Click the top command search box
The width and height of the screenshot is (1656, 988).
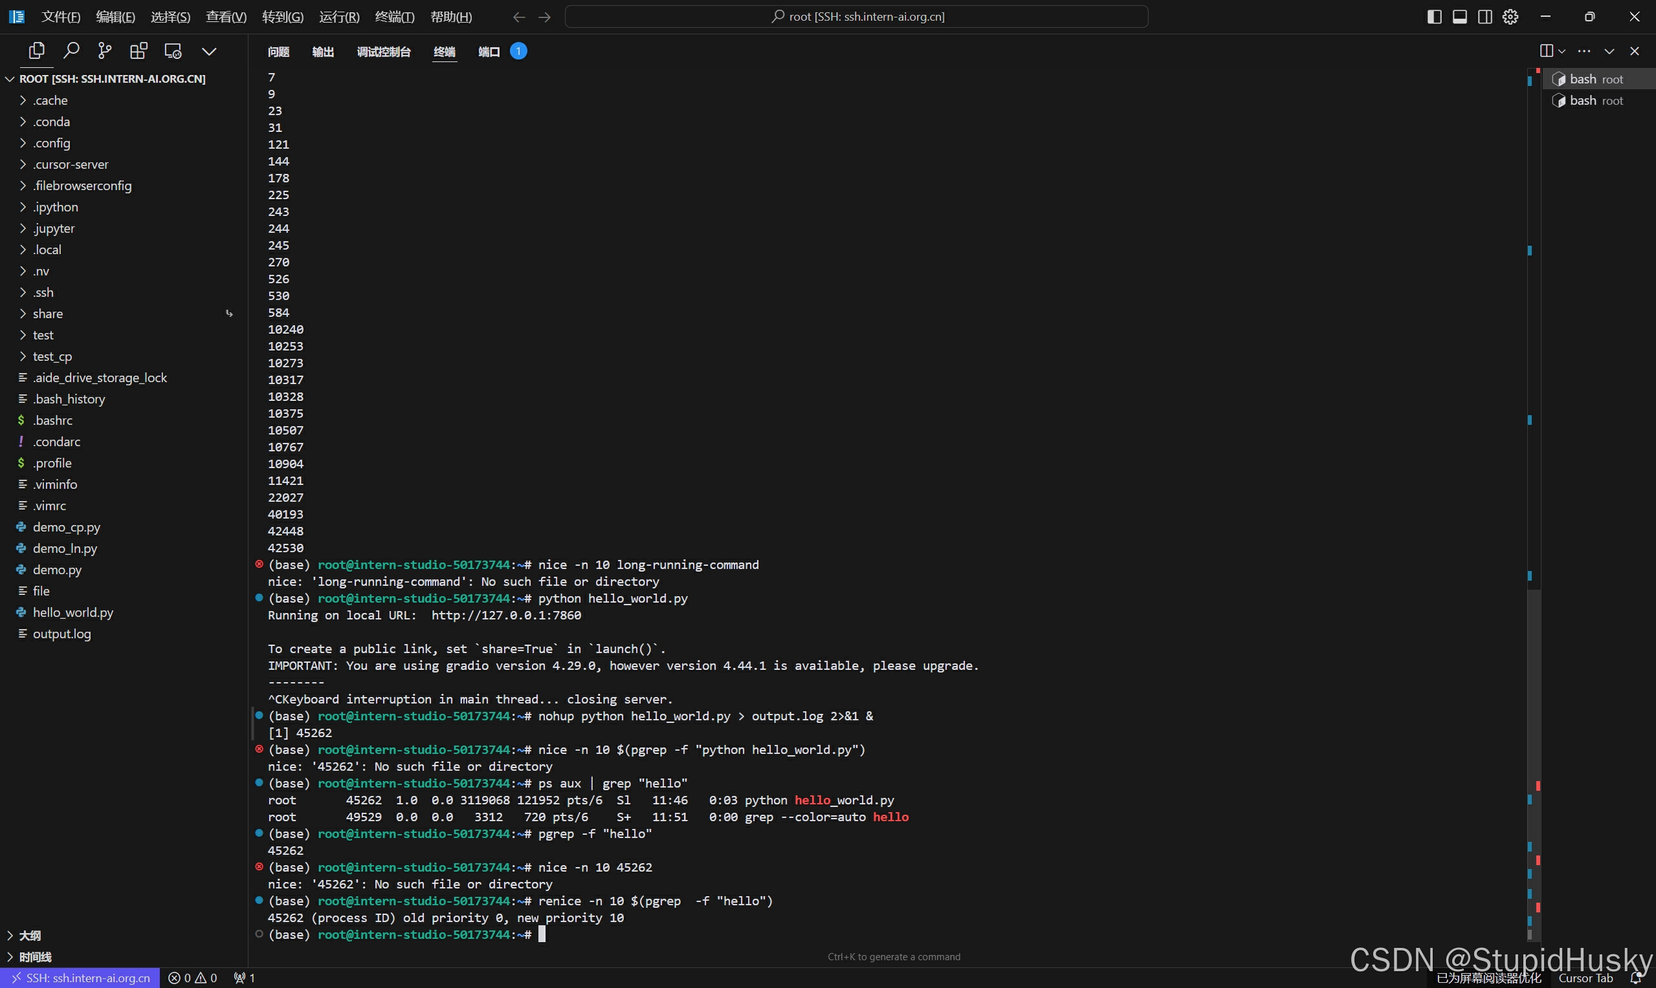click(856, 17)
